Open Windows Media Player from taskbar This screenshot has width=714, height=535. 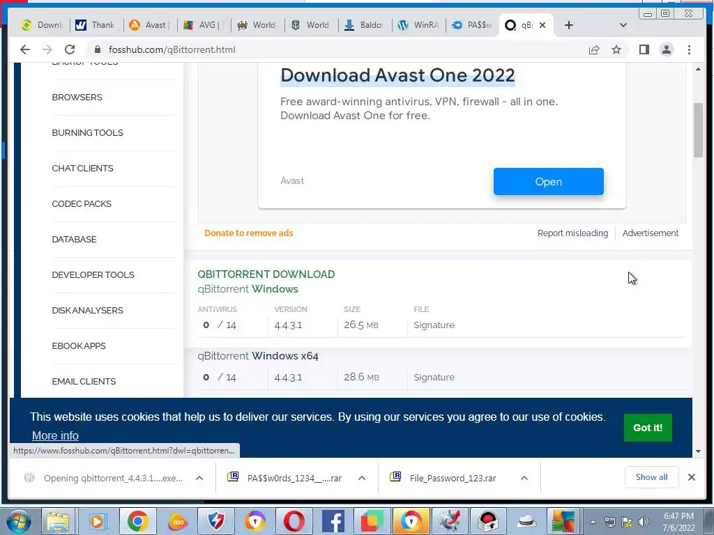point(97,521)
